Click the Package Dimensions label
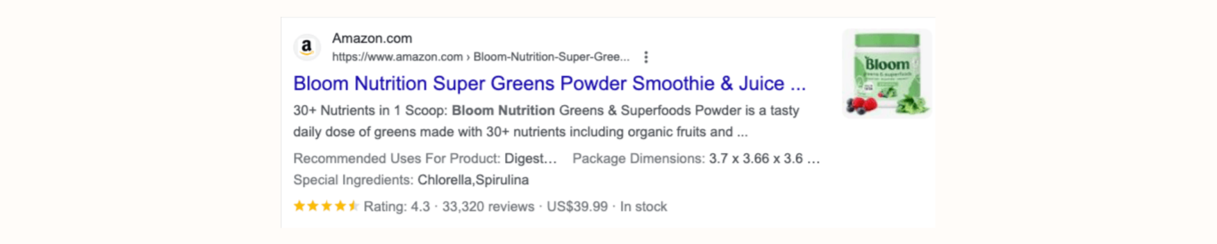 click(x=638, y=159)
